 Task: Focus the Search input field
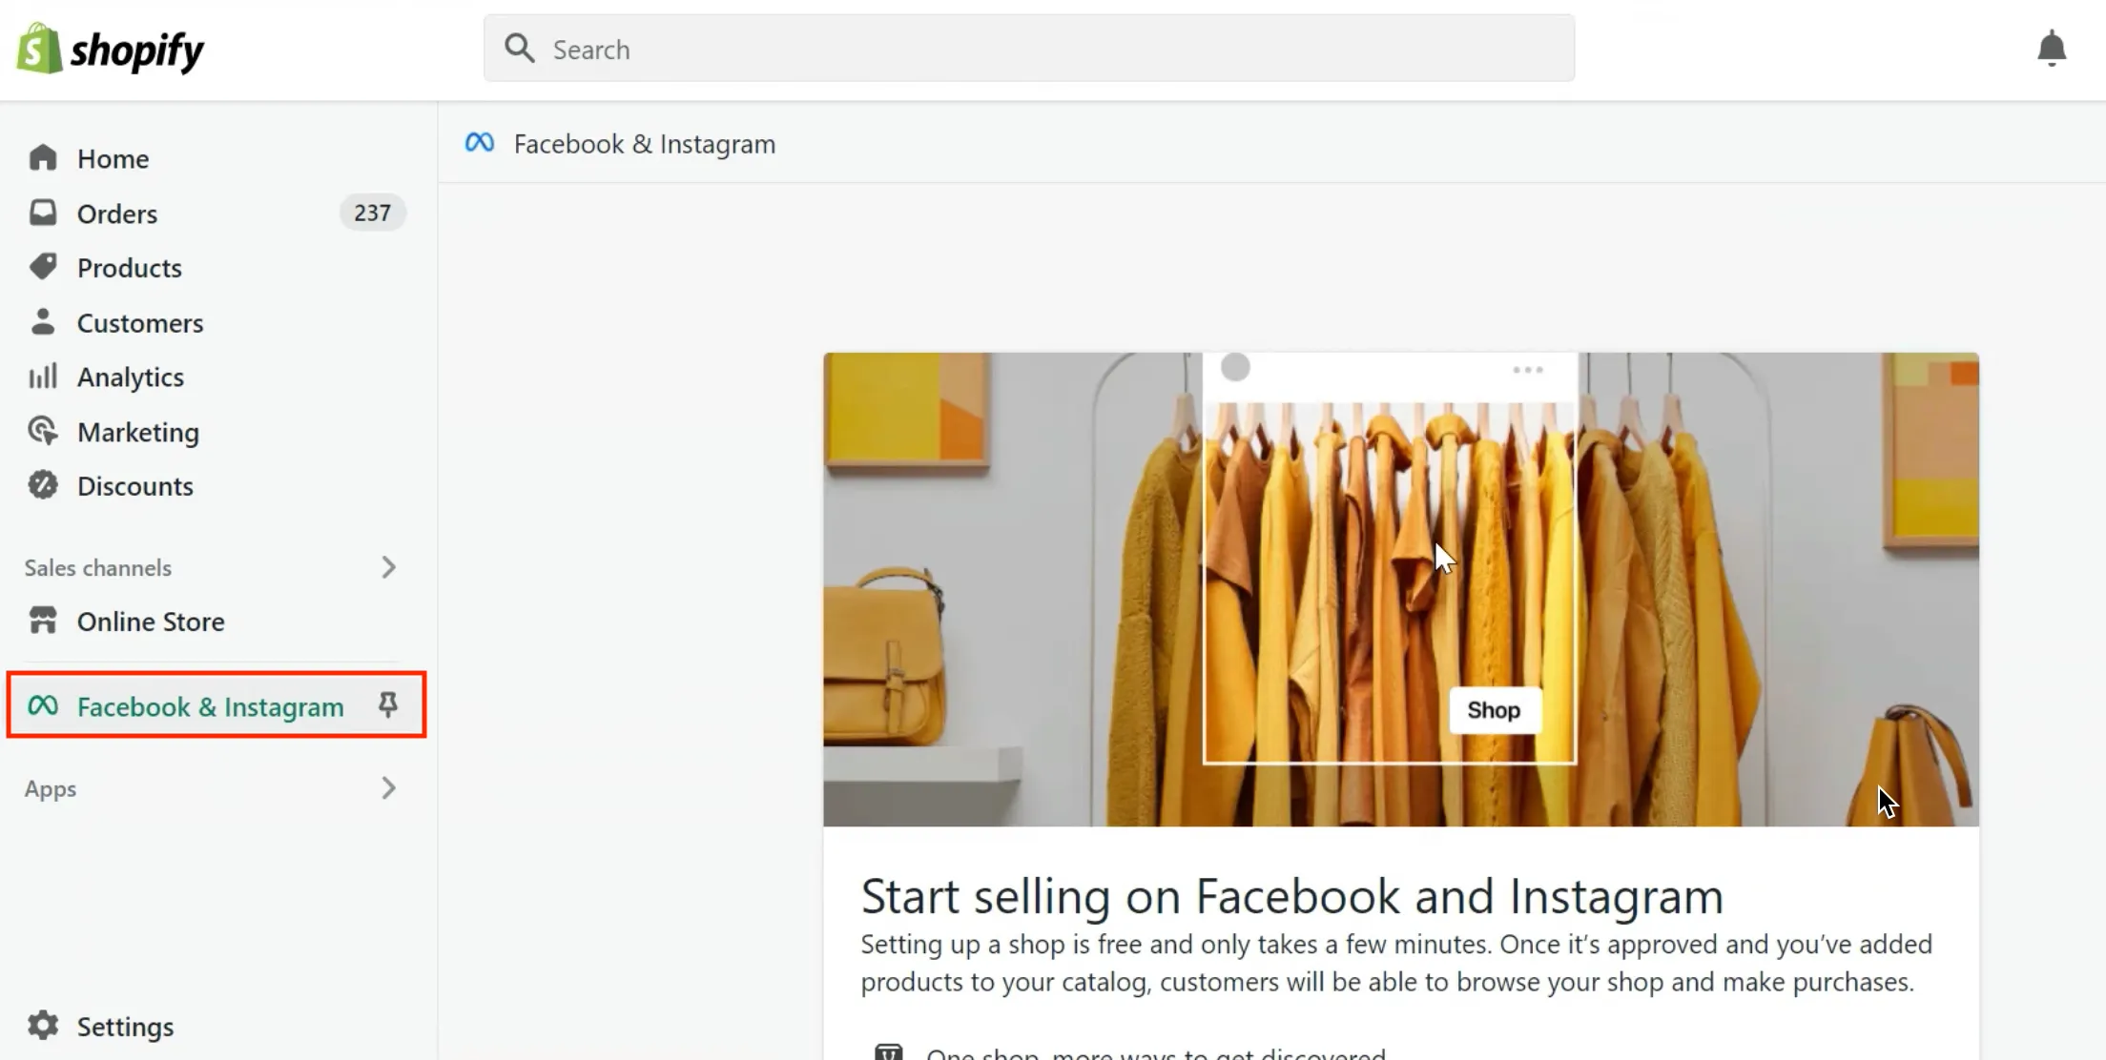(1028, 48)
